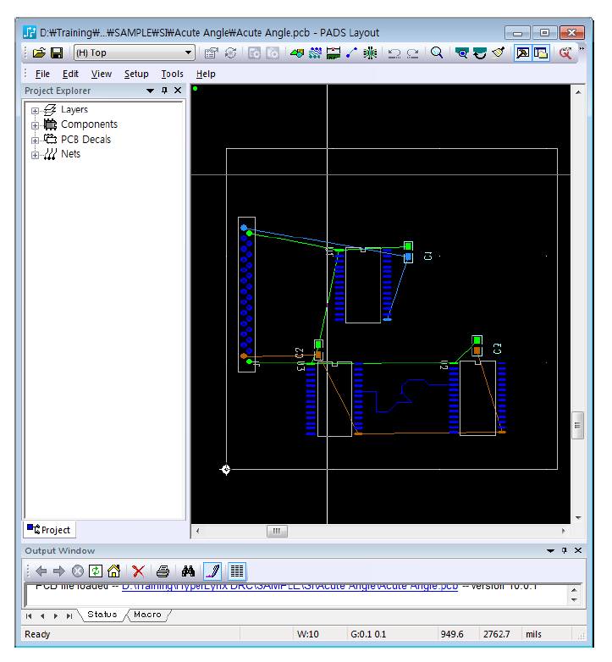Expand the Layers tree node
This screenshot has width=612, height=662.
click(36, 110)
